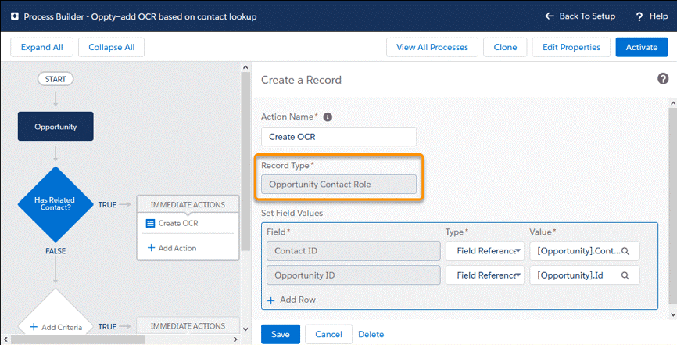Click the Opportunity Id lookup magnifier icon
The image size is (677, 345).
[x=625, y=275]
